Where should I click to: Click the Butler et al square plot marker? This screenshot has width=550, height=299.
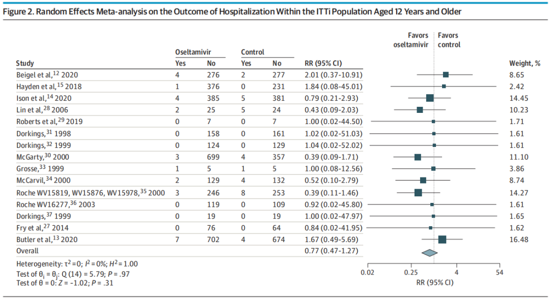tap(442, 240)
